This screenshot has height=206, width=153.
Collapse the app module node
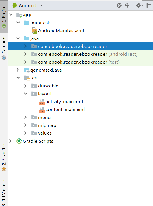[x=11, y=14]
